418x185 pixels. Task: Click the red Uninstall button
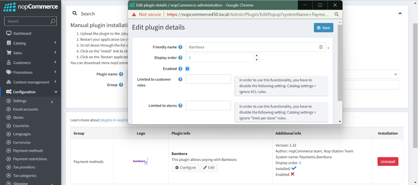click(x=388, y=162)
